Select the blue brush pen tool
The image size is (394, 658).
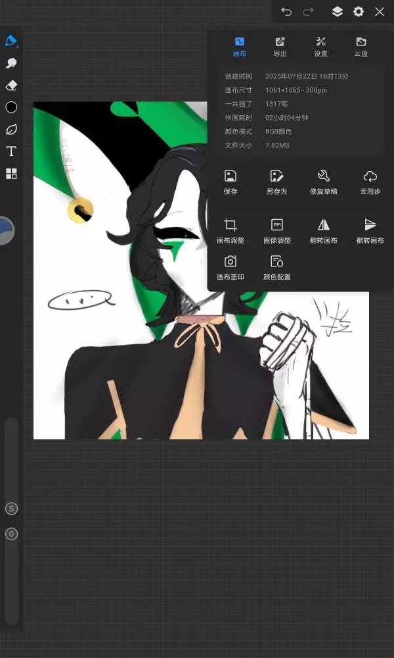(x=11, y=41)
